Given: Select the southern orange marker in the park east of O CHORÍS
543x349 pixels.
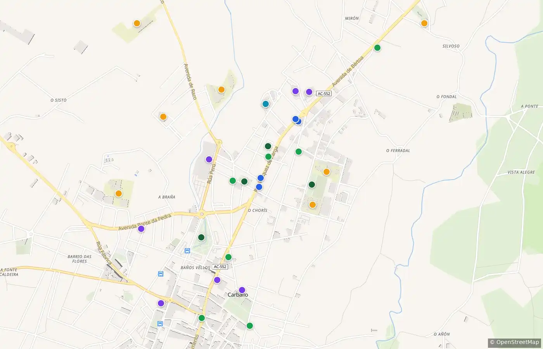Looking at the screenshot, I should pyautogui.click(x=313, y=205).
